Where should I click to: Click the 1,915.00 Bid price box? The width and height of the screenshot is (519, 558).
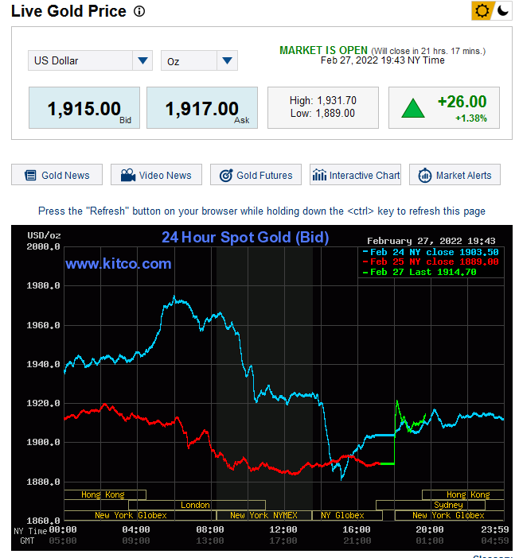pyautogui.click(x=84, y=108)
